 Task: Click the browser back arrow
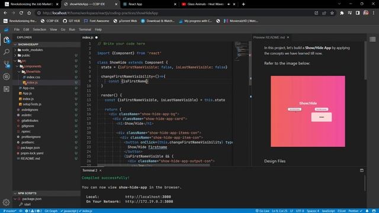(5, 13)
